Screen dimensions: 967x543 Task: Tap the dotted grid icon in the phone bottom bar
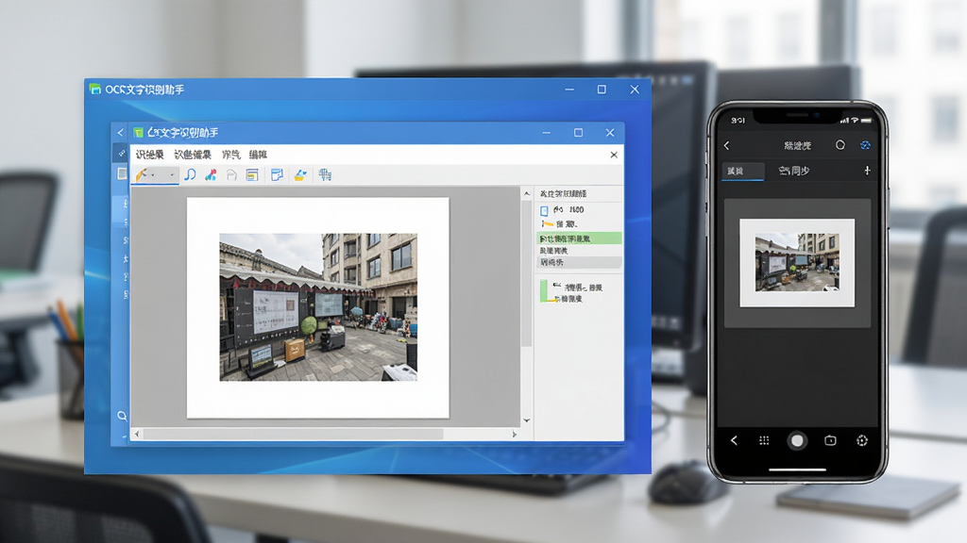[764, 440]
